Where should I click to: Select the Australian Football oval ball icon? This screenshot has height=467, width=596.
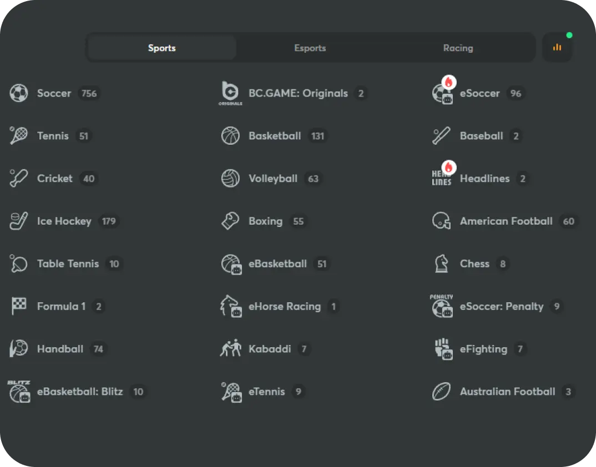(442, 392)
